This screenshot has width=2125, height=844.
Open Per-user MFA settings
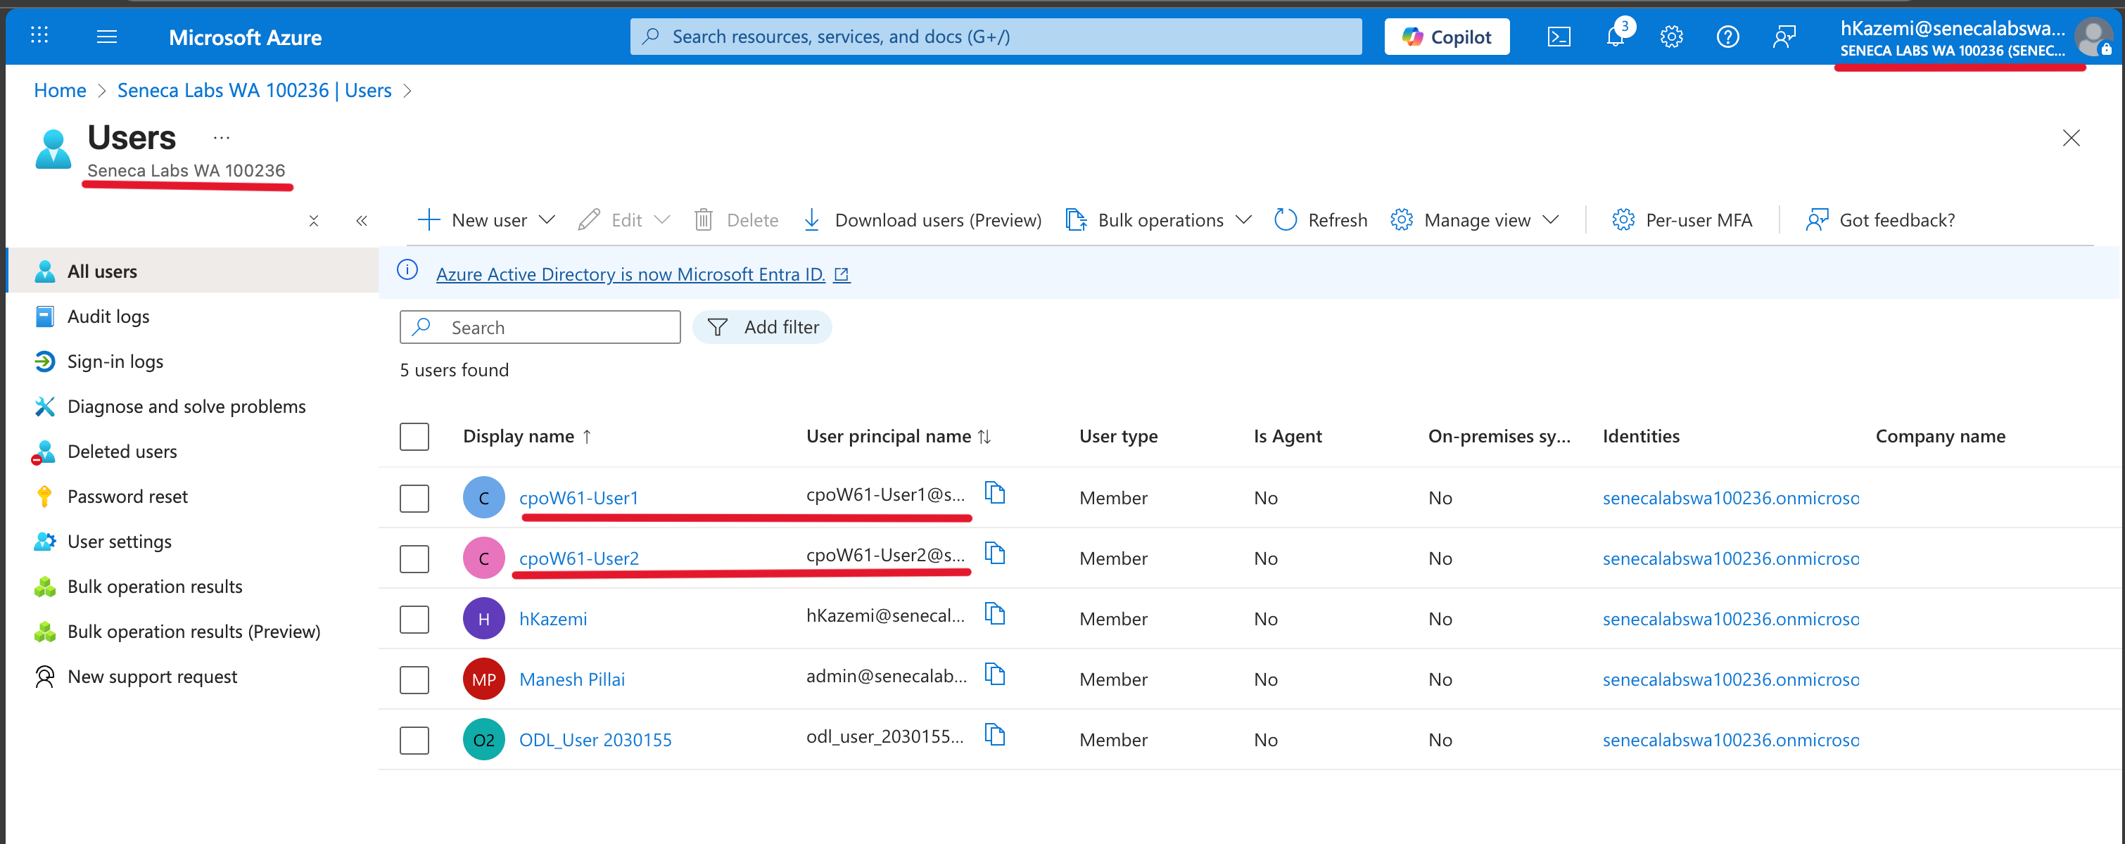click(1682, 220)
